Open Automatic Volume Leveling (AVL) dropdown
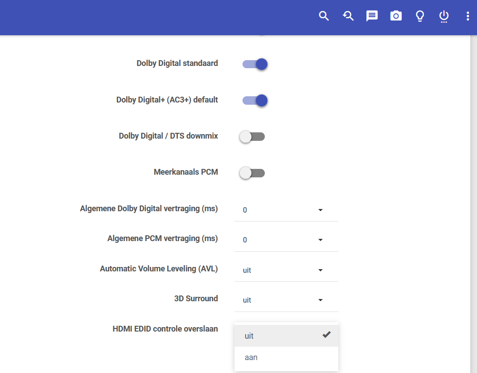Image resolution: width=477 pixels, height=373 pixels. tap(286, 270)
